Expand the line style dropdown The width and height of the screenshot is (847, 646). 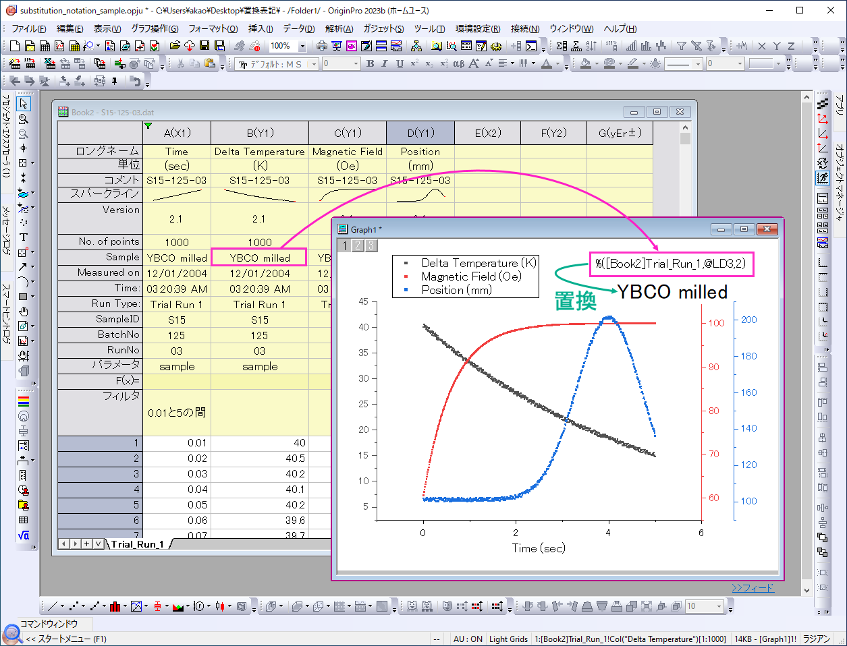click(699, 64)
